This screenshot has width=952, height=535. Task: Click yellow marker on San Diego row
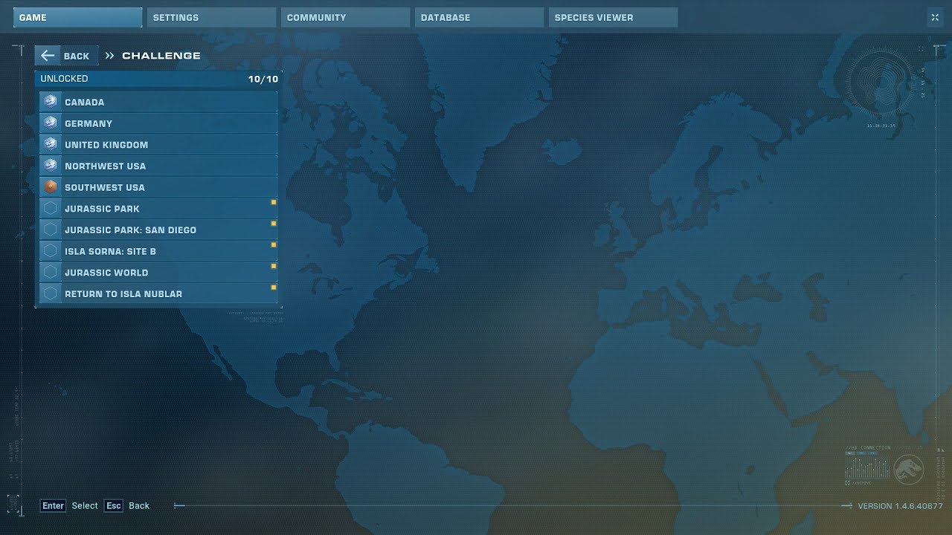tap(274, 223)
